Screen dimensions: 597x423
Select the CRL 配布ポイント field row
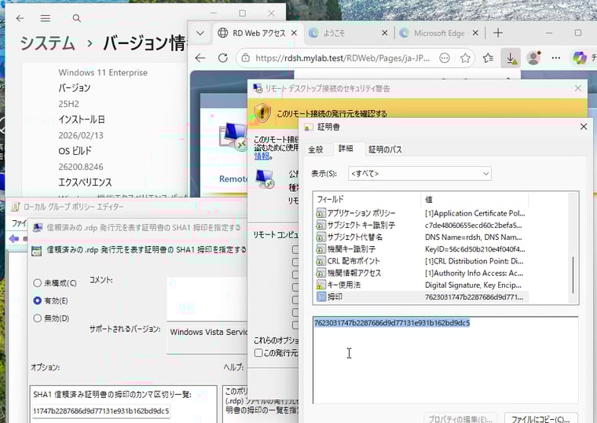422,261
